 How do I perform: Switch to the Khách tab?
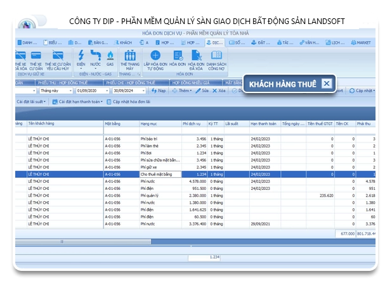(125, 42)
